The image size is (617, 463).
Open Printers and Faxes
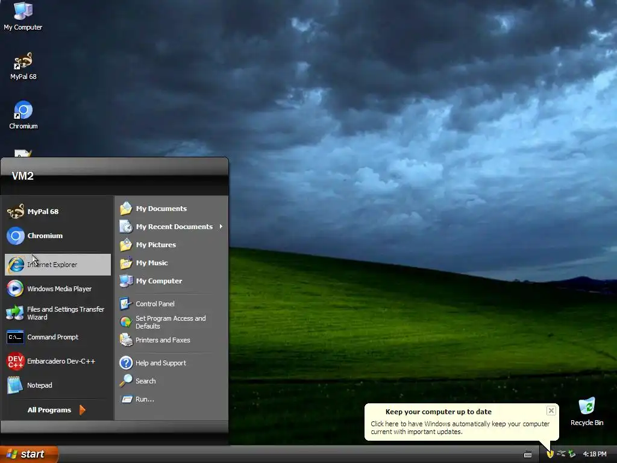pos(171,340)
